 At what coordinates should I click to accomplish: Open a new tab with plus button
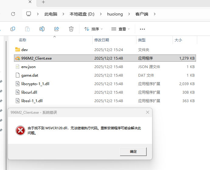(43, 2)
